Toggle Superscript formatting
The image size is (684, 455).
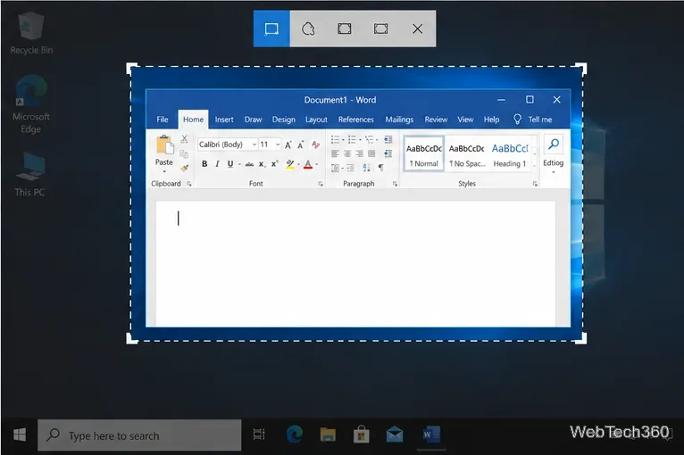pos(274,164)
